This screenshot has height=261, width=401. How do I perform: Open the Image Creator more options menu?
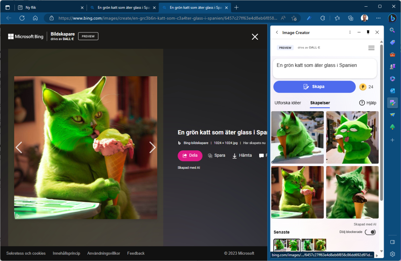pyautogui.click(x=350, y=32)
